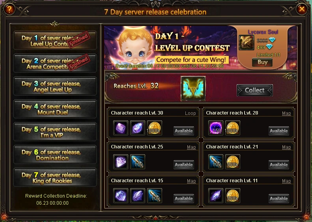312x222 pixels.
Task: Buy the Lycorax Soul
Action: pos(262,62)
